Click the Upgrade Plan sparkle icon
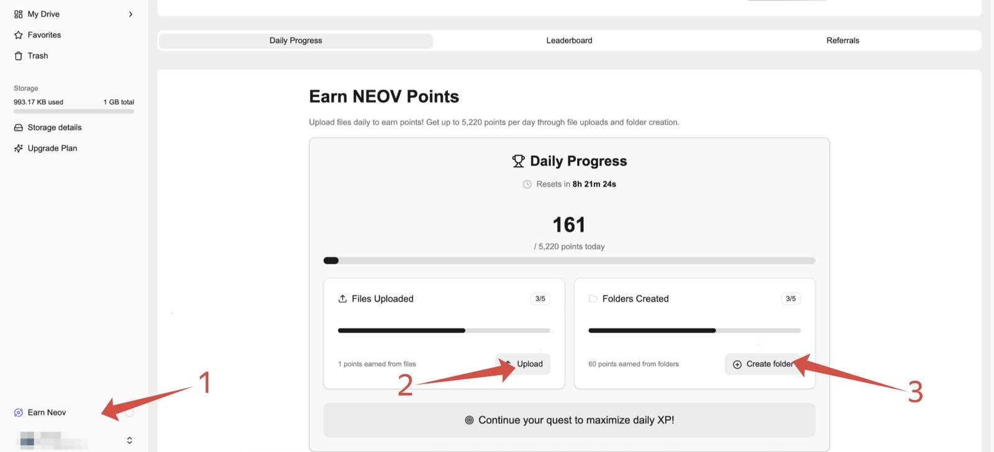The width and height of the screenshot is (994, 452). (19, 148)
